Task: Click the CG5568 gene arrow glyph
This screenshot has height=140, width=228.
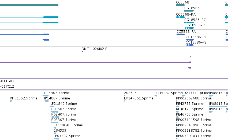Action: (x=181, y=5)
